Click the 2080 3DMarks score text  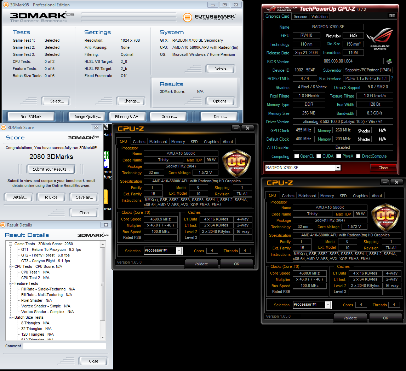[x=51, y=157]
